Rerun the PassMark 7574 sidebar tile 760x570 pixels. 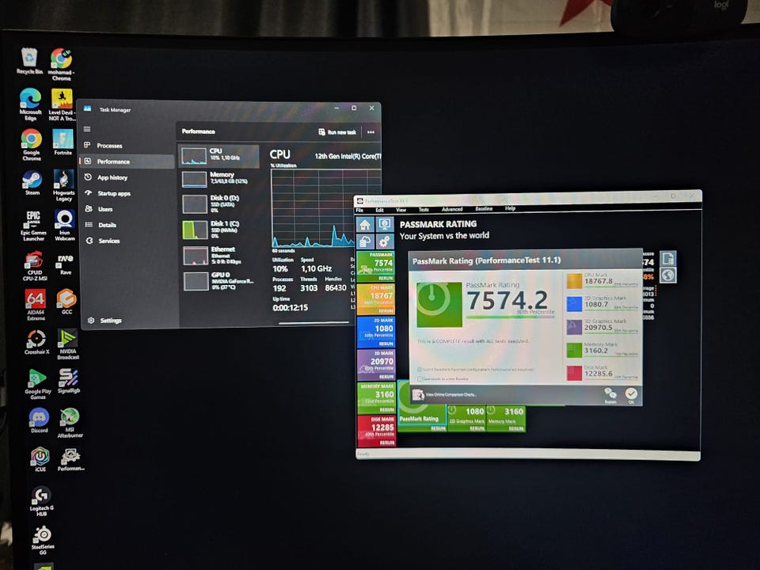pos(386,278)
